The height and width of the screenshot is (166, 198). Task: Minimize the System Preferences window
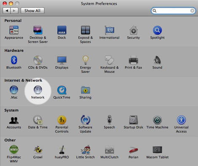point(11,3)
